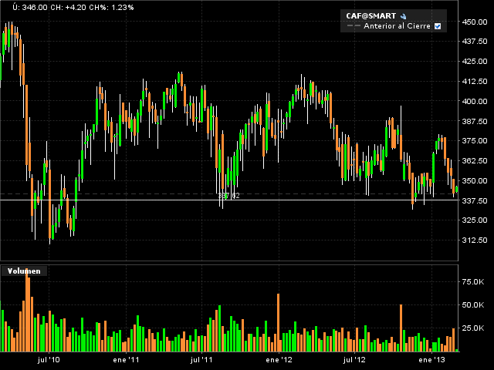Click the ene '11 date label
494x370 pixels.
click(126, 360)
